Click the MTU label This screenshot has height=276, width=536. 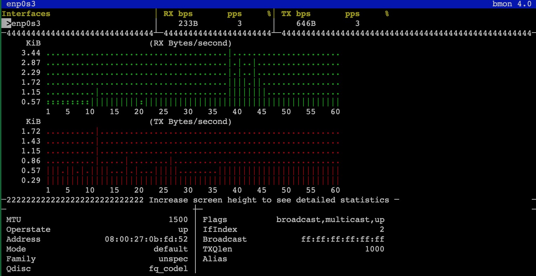pos(14,220)
